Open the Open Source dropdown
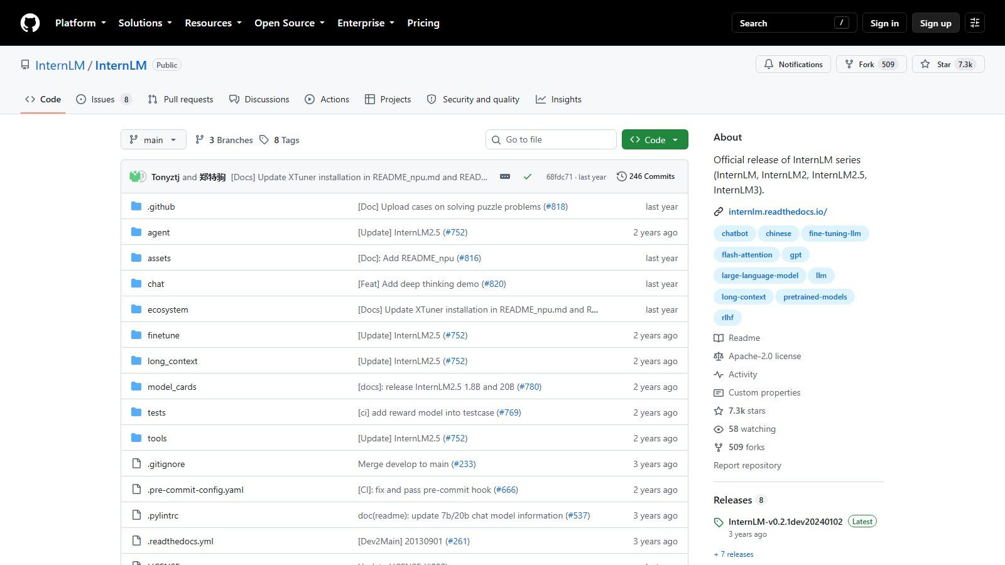Screen dimensions: 1005x565 290,23
